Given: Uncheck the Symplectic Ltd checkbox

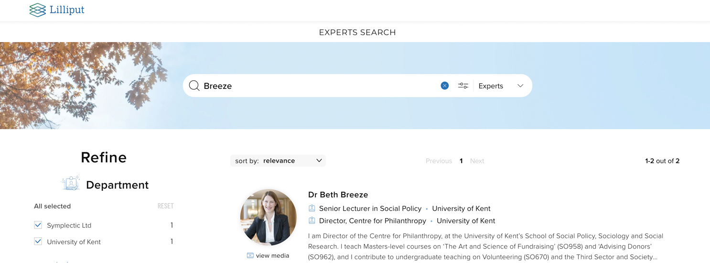Looking at the screenshot, I should pos(38,225).
